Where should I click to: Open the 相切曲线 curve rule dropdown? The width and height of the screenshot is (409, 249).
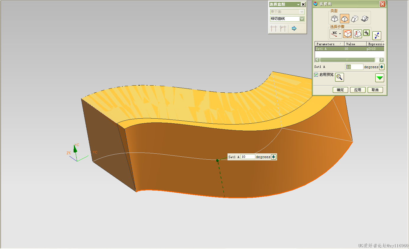tap(302, 19)
